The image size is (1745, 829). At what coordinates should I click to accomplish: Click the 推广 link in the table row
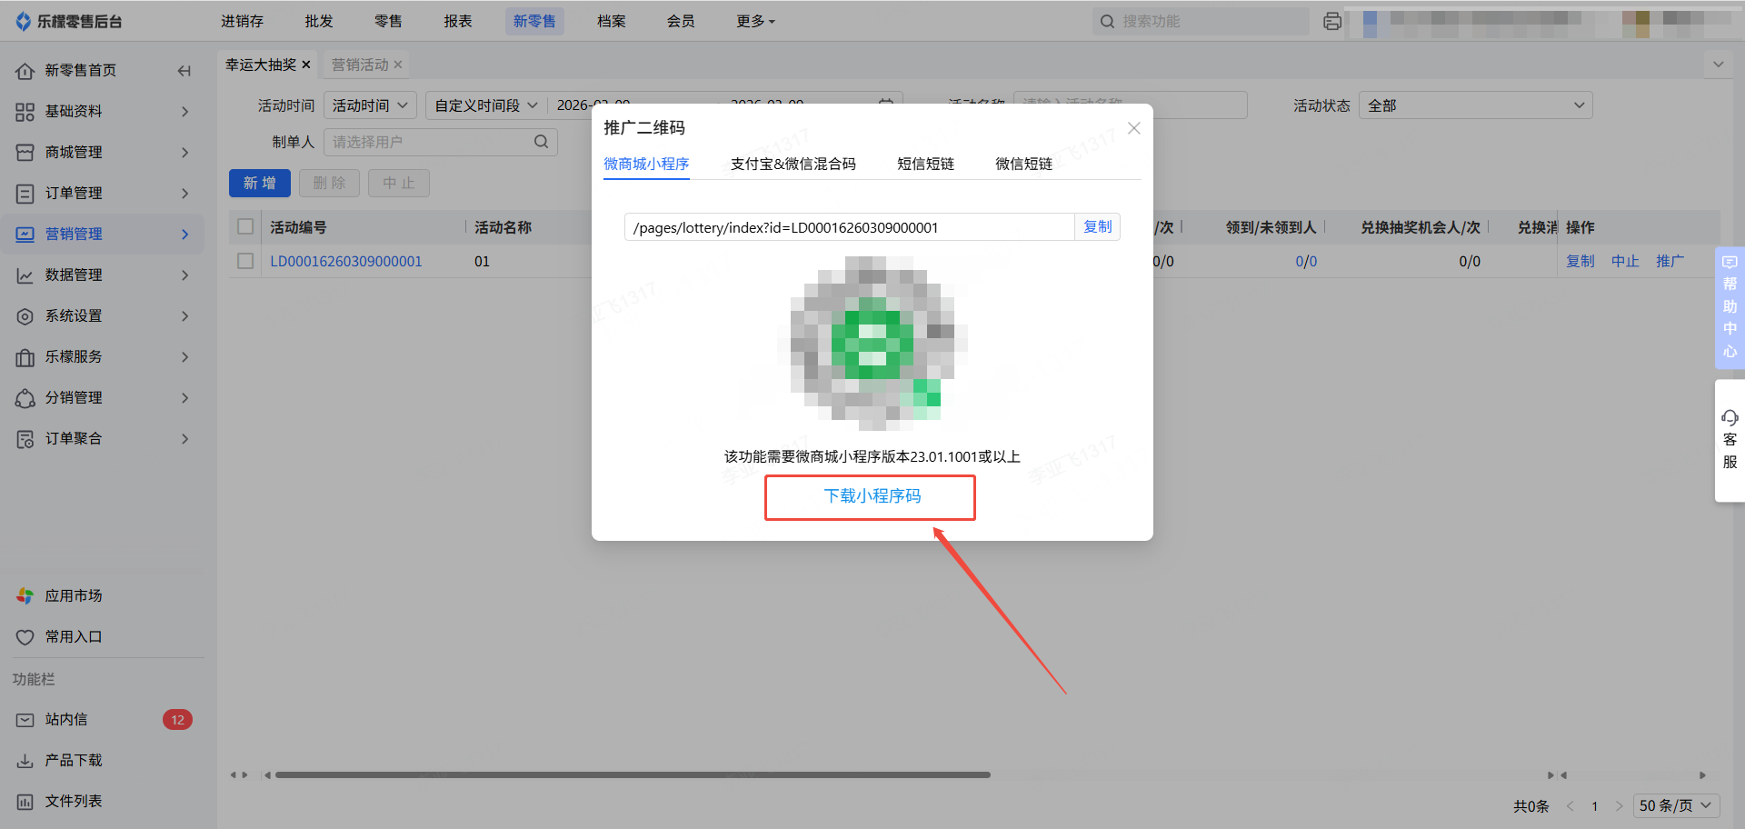(1670, 261)
